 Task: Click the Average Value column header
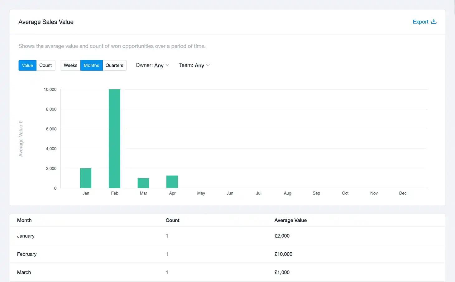[x=290, y=220]
